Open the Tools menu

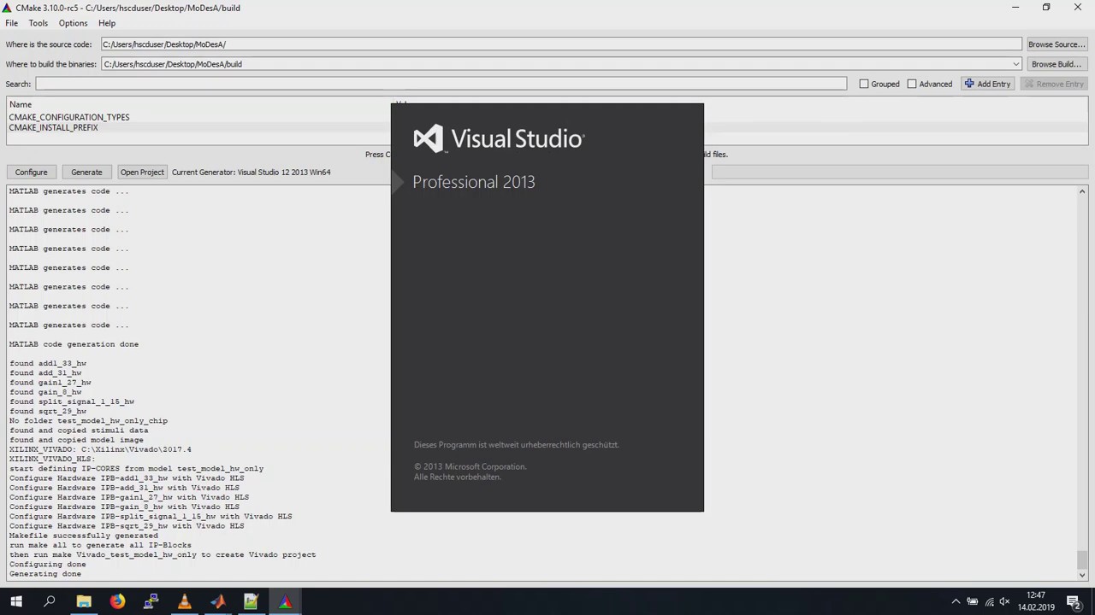click(38, 23)
